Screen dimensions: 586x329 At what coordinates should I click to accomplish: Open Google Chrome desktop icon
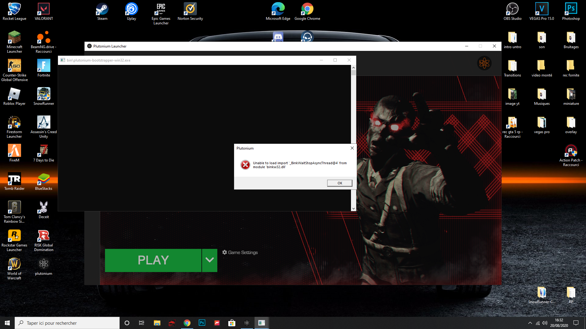coord(307,12)
